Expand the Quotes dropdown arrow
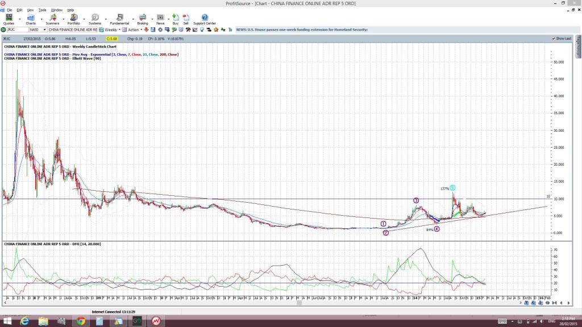Image resolution: width=582 pixels, height=327 pixels. tap(20, 19)
